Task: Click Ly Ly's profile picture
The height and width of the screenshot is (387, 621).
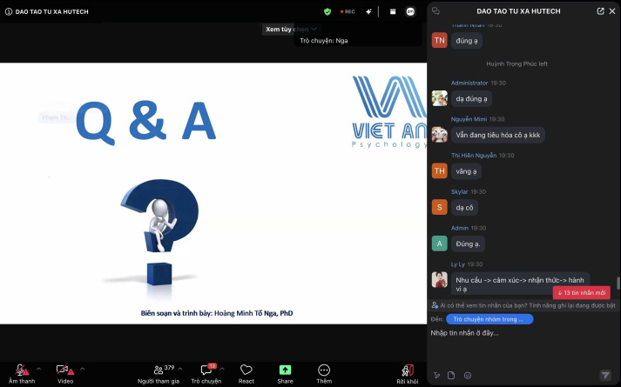Action: [x=439, y=280]
